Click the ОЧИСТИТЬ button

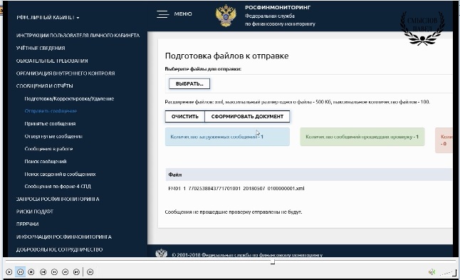tap(185, 117)
